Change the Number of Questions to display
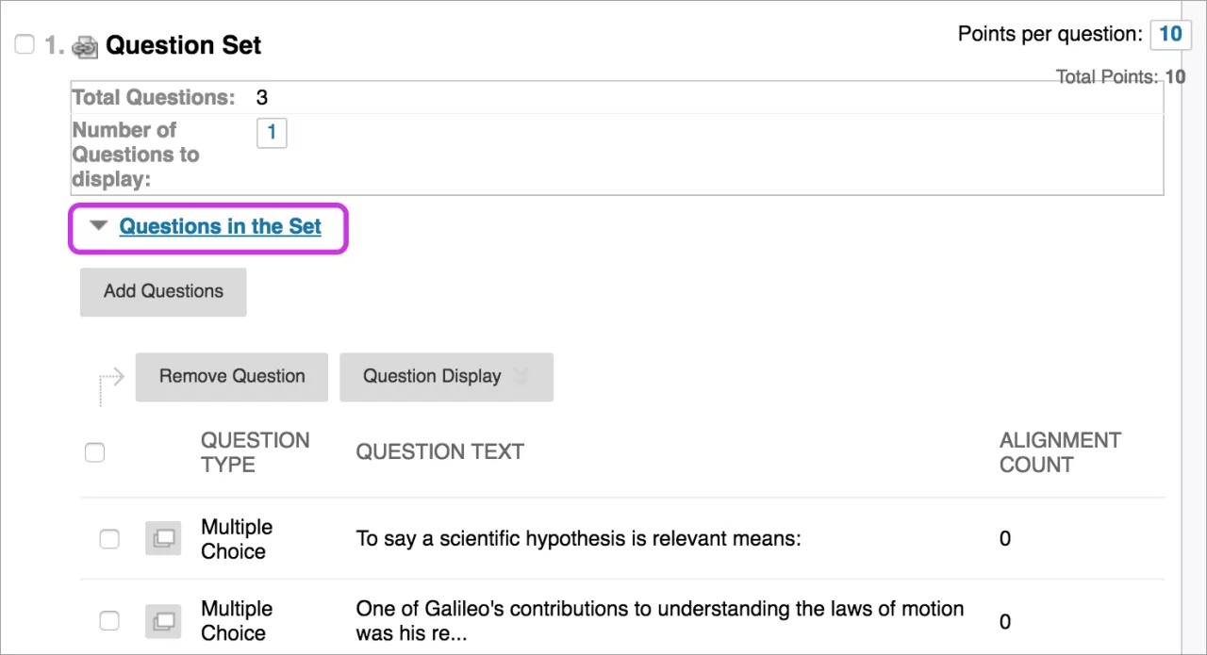This screenshot has width=1207, height=655. point(272,133)
